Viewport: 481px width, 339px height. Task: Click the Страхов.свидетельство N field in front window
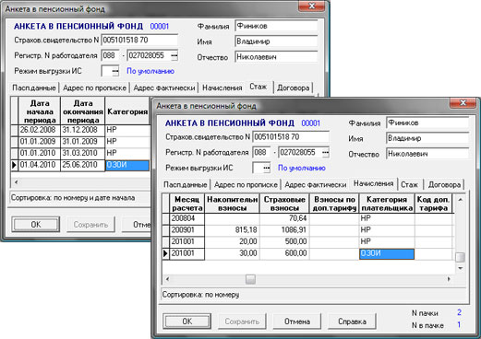291,137
